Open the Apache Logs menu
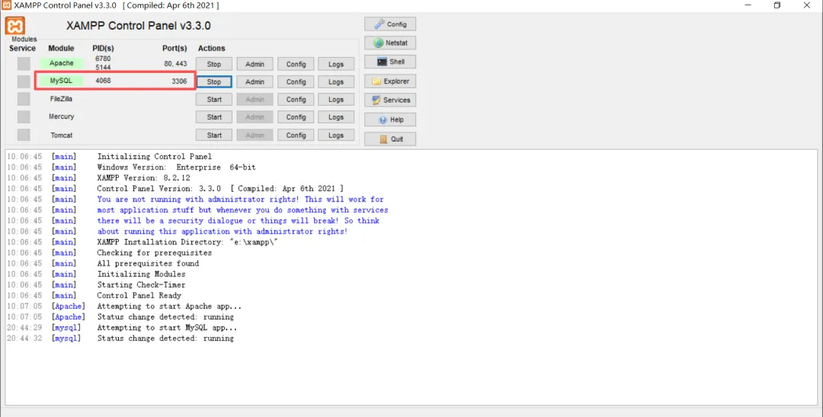The height and width of the screenshot is (417, 823). 336,64
